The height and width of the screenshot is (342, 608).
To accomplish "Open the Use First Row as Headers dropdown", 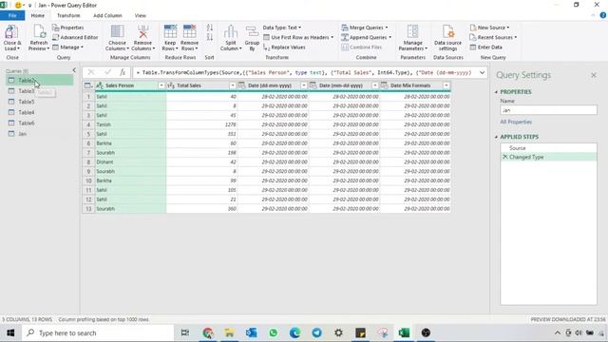I will click(x=298, y=37).
